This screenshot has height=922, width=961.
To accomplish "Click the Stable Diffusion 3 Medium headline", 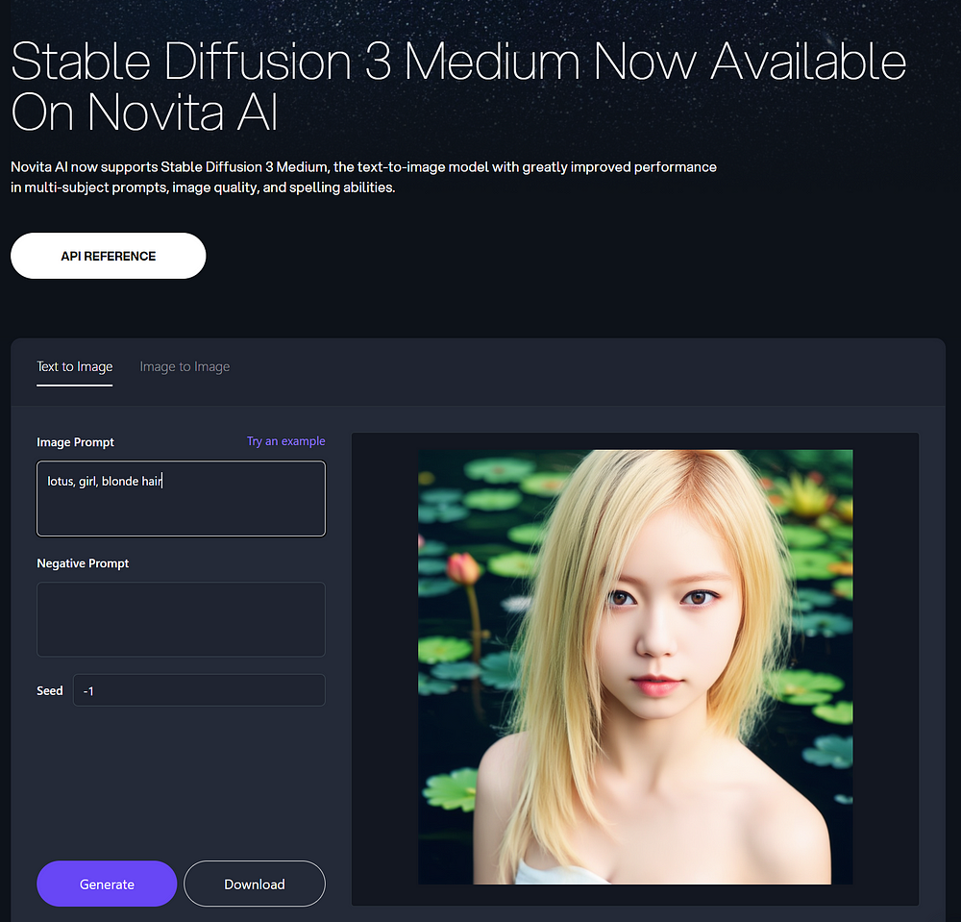I will [x=458, y=86].
